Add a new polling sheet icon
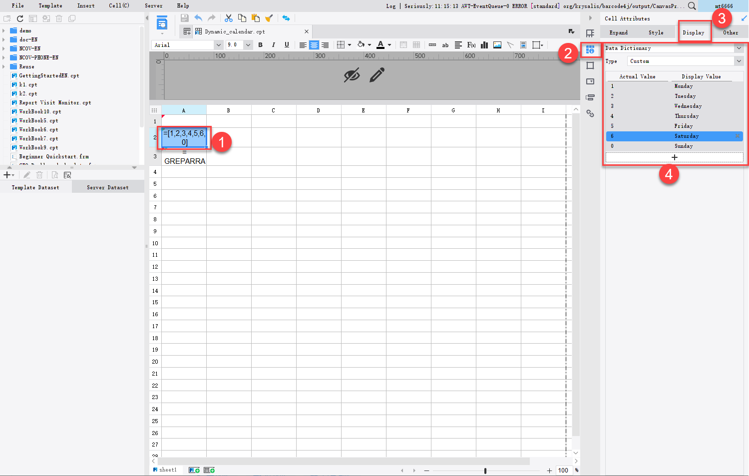Screen dimensions: 749x476 (209, 470)
